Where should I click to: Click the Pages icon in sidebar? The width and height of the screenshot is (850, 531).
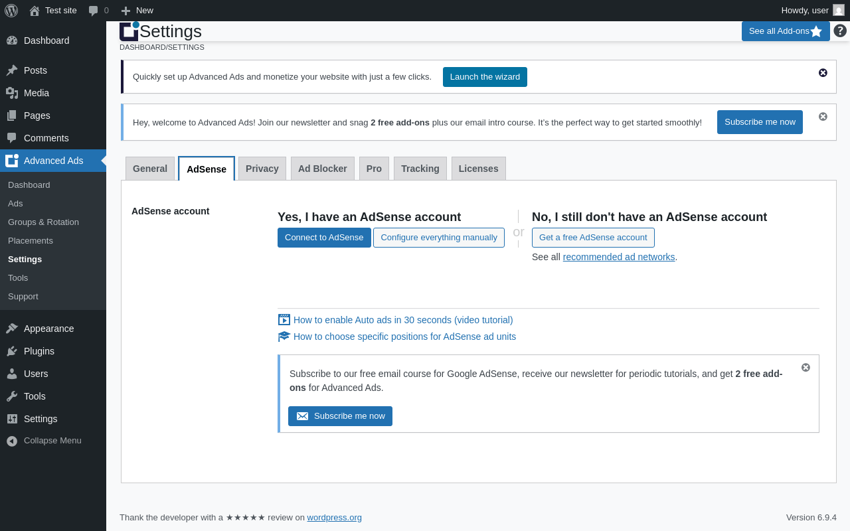[12, 115]
